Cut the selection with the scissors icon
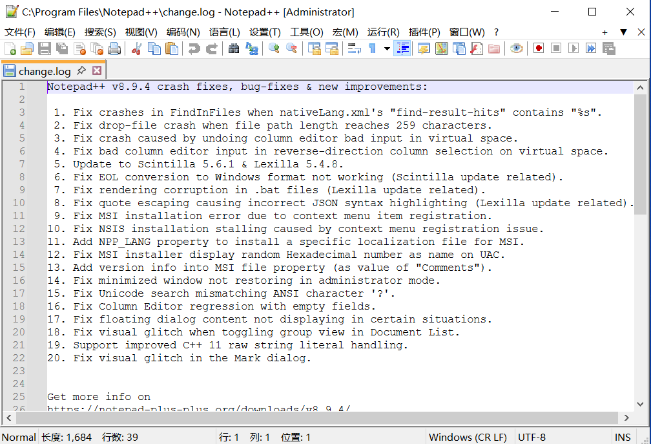This screenshot has width=651, height=444. coord(137,48)
